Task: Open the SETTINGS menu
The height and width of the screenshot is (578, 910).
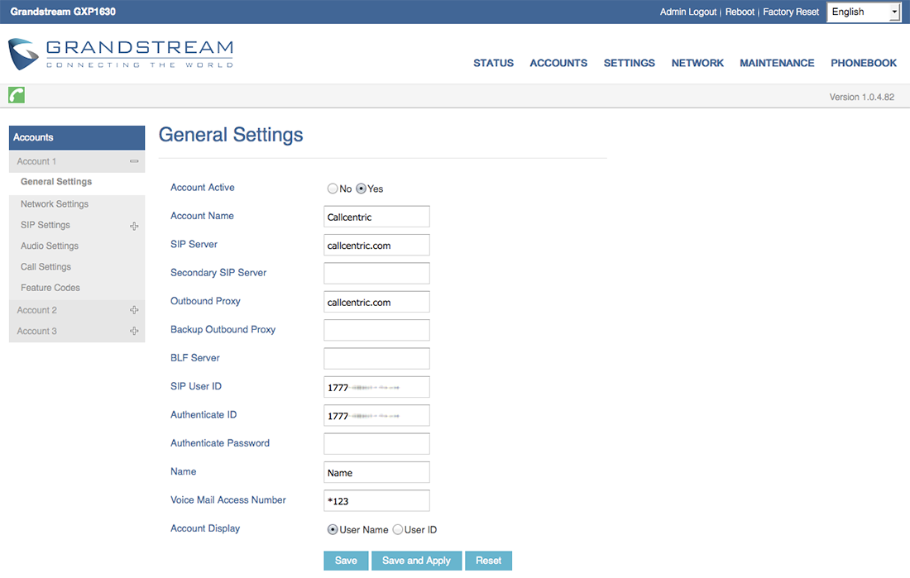Action: pyautogui.click(x=629, y=63)
